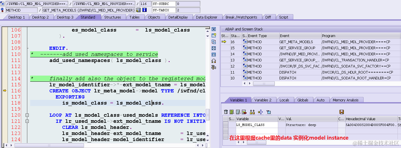Click the SY-TABIX field in header
Screen dimensions: 401x148
click(164, 10)
